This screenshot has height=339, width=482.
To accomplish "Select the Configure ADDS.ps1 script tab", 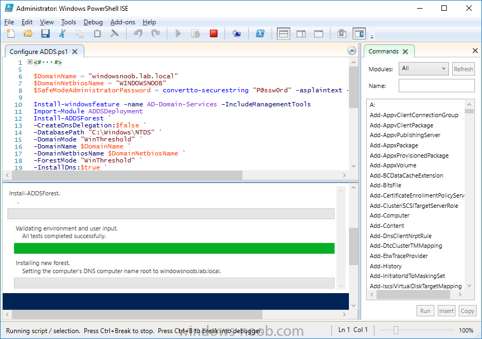I will pyautogui.click(x=38, y=51).
